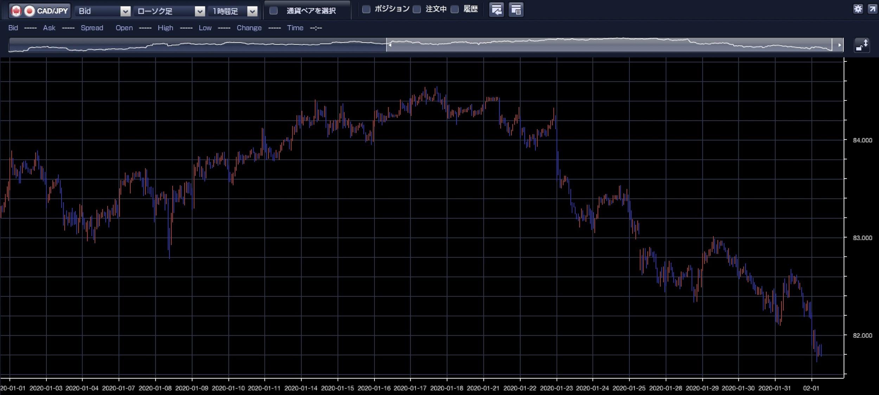Click the 2020-01-17 date axis label
Image resolution: width=879 pixels, height=395 pixels.
pyautogui.click(x=410, y=388)
